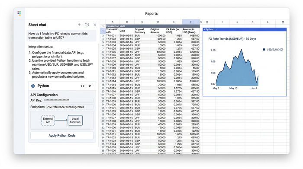
Task: Click the user question message bubble
Action: (61, 36)
